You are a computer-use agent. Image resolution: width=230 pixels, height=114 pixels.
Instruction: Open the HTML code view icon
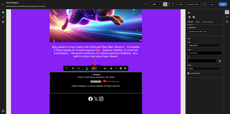click(177, 4)
